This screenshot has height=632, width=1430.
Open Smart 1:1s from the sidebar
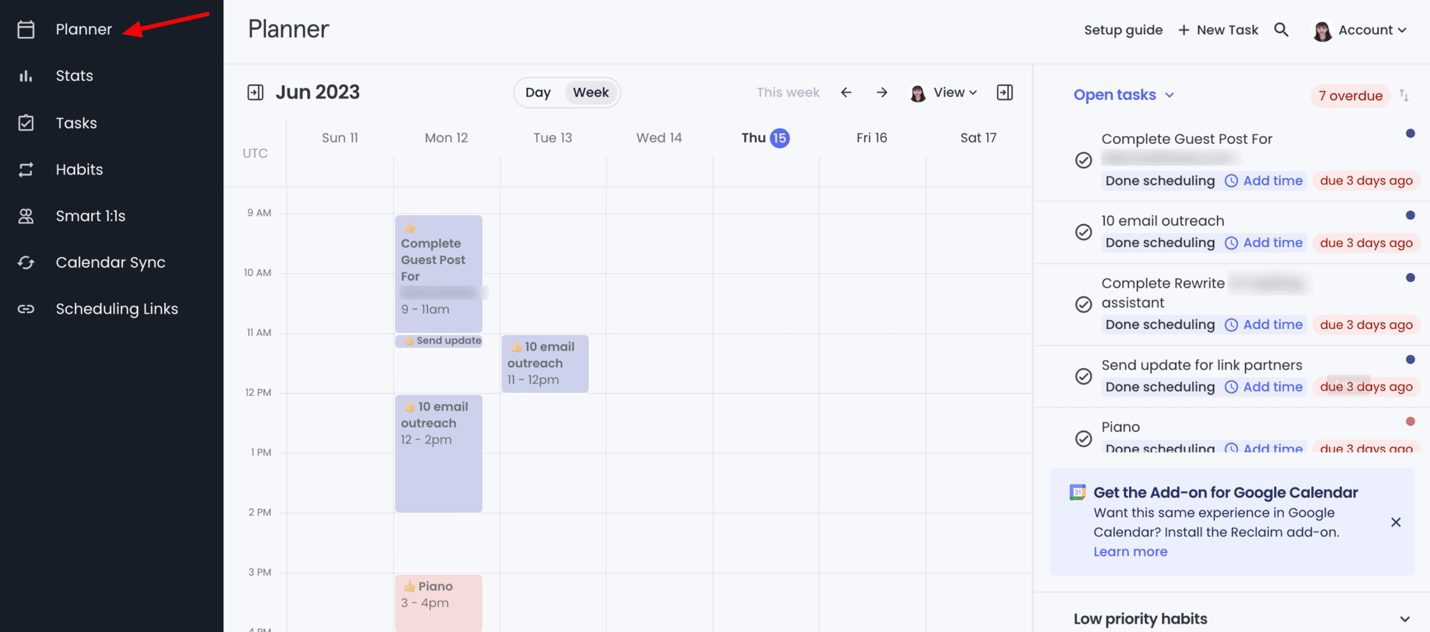tap(91, 216)
